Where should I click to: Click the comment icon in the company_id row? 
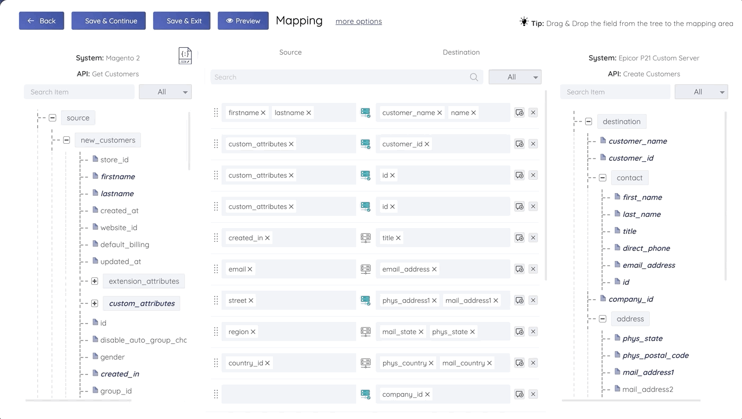[x=519, y=394]
